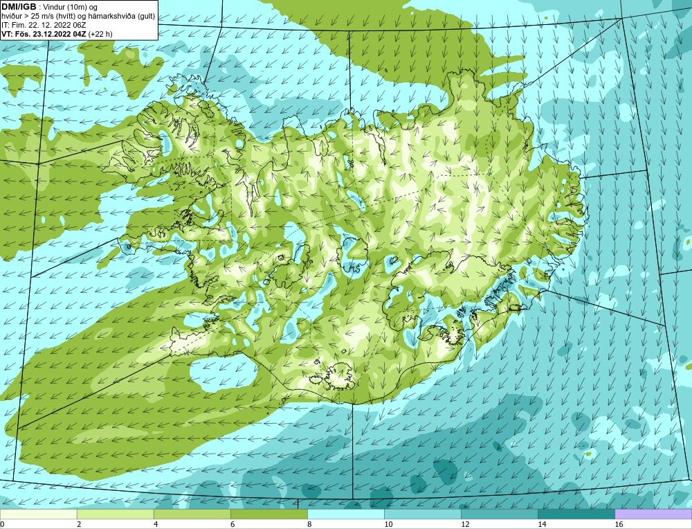692x529 pixels.
Task: Click the legend label "16"
Action: [618, 524]
